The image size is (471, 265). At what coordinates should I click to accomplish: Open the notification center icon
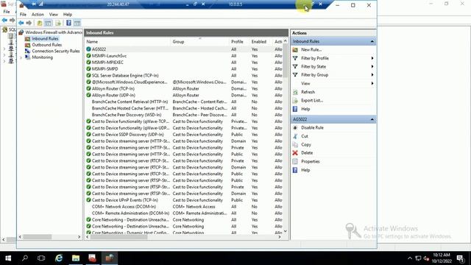(x=461, y=258)
